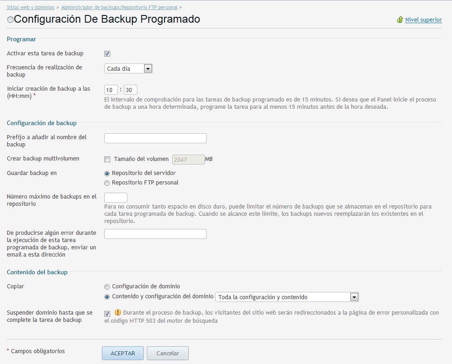
Task: Select Configuración de dominio radio option
Action: pyautogui.click(x=107, y=286)
